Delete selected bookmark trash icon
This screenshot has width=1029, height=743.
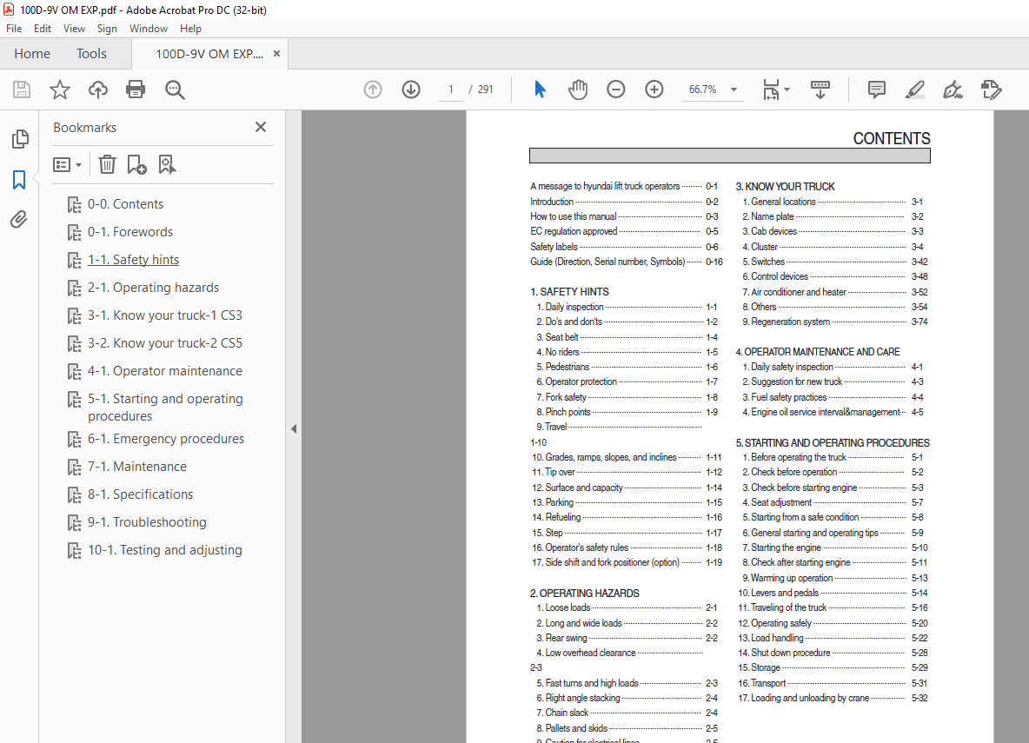point(107,164)
